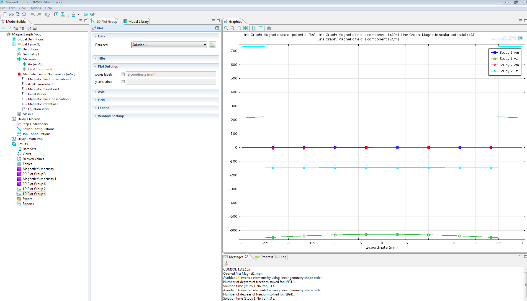
Task: Switch to the Model Library tab
Action: [x=136, y=22]
